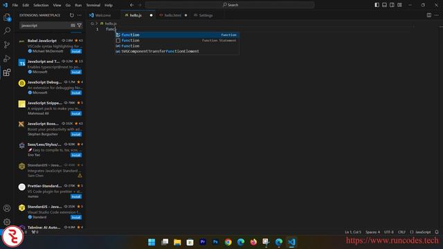Open the Customize Layout icon

(x=399, y=5)
